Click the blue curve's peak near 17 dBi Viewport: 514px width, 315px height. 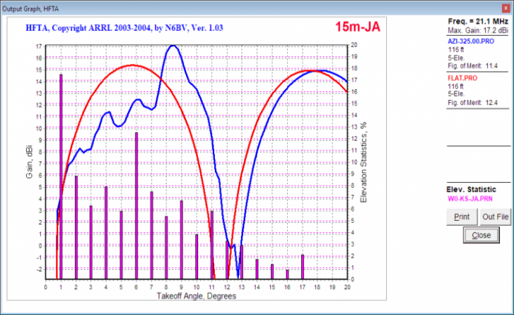tap(173, 46)
